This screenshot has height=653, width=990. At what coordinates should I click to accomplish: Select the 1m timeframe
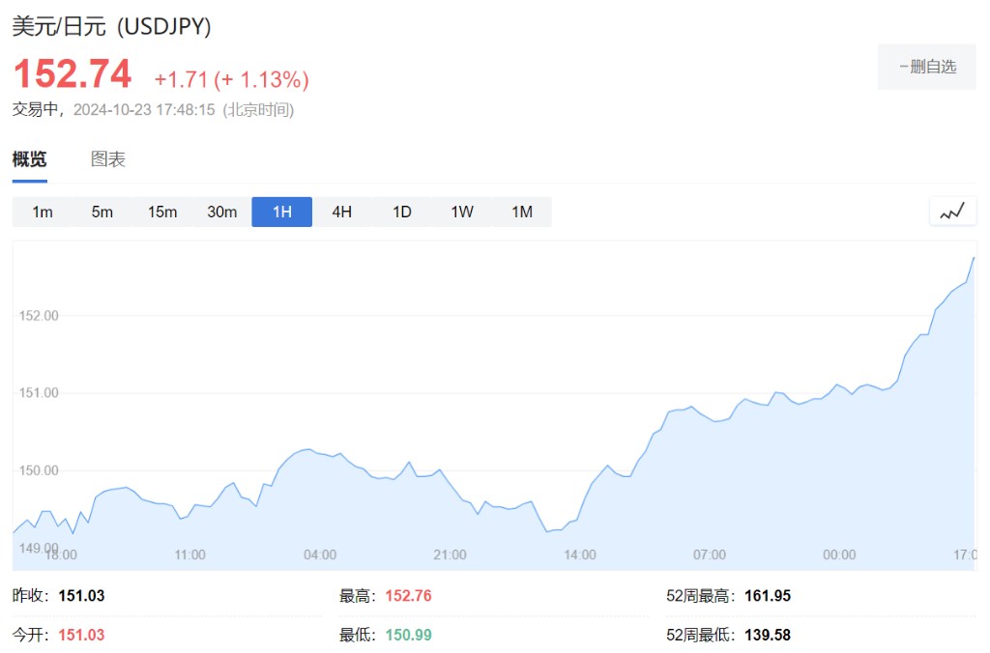[43, 212]
